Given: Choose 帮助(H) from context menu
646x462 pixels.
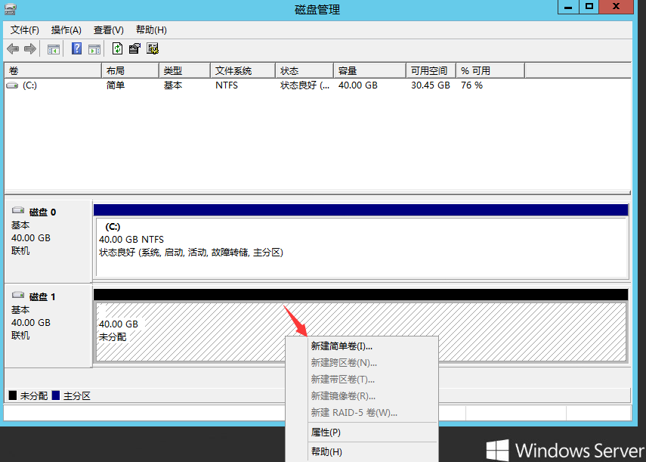Looking at the screenshot, I should (362, 452).
